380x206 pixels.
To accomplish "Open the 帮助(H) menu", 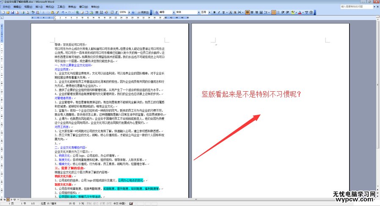I will [95, 7].
